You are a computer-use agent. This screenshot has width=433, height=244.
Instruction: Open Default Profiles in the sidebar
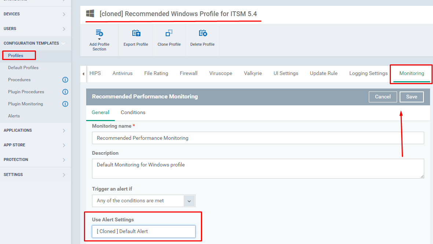coord(23,68)
